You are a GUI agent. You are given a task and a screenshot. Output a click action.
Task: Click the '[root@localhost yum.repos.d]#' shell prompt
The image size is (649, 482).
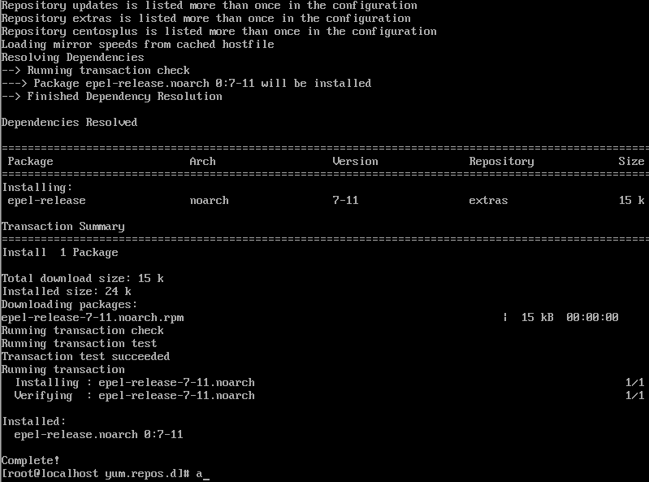[96, 474]
